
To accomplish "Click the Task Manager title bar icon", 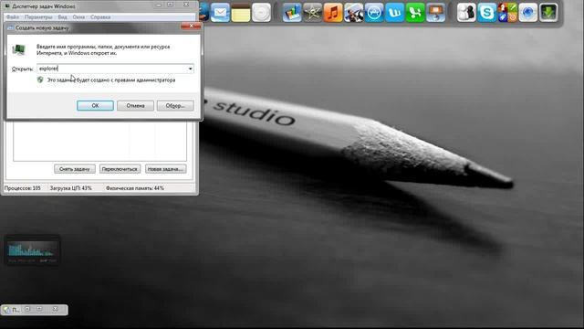I will 7,6.
